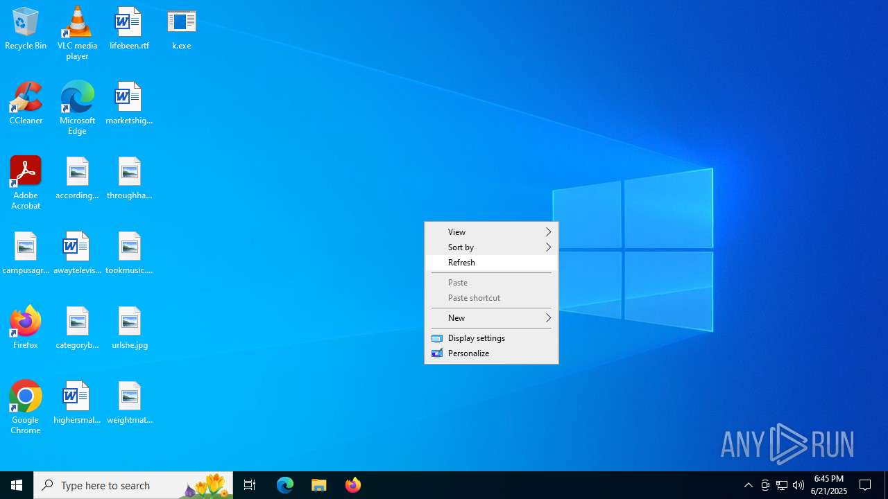Open File Explorer from the taskbar
The height and width of the screenshot is (499, 888).
[x=319, y=485]
